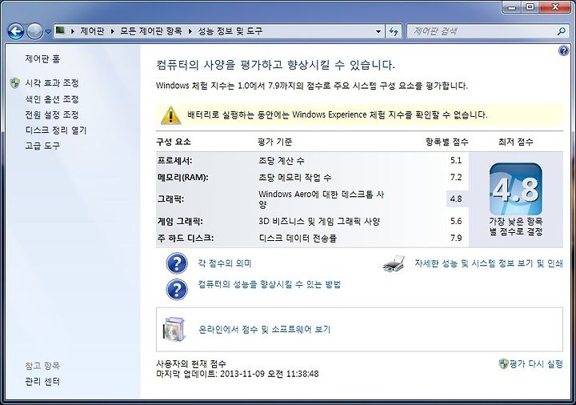Viewport: 576px width, 405px height.
Task: Click the shield icon beside 평가 다시 실행
Action: tap(503, 364)
